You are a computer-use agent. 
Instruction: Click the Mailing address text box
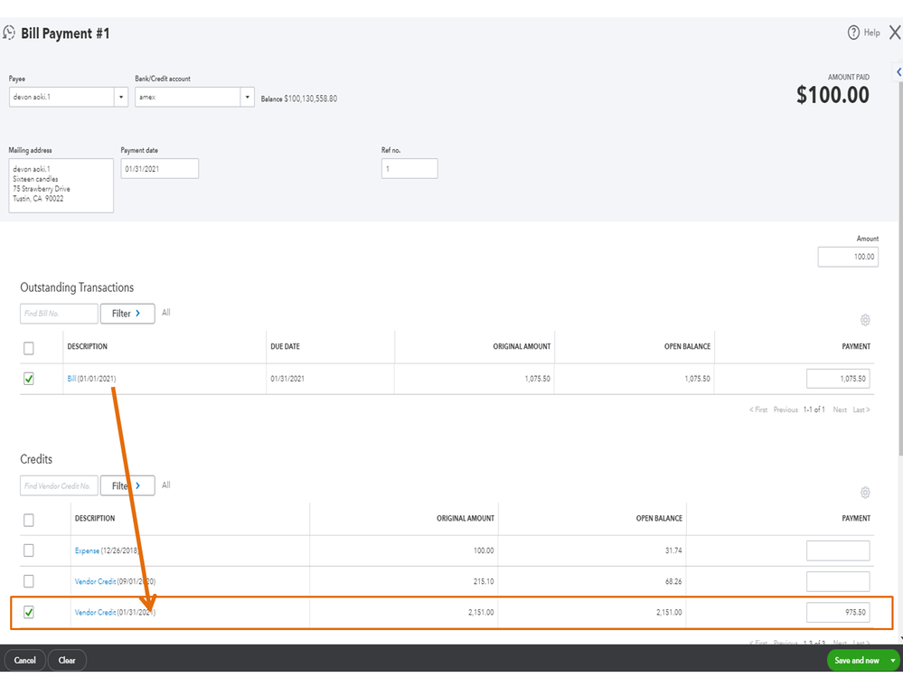click(61, 186)
